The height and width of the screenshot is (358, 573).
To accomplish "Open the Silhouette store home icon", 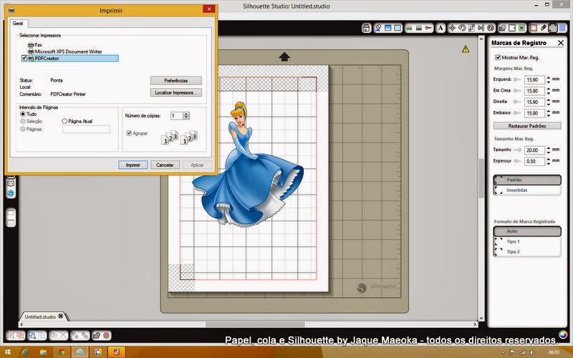I will coord(367,28).
